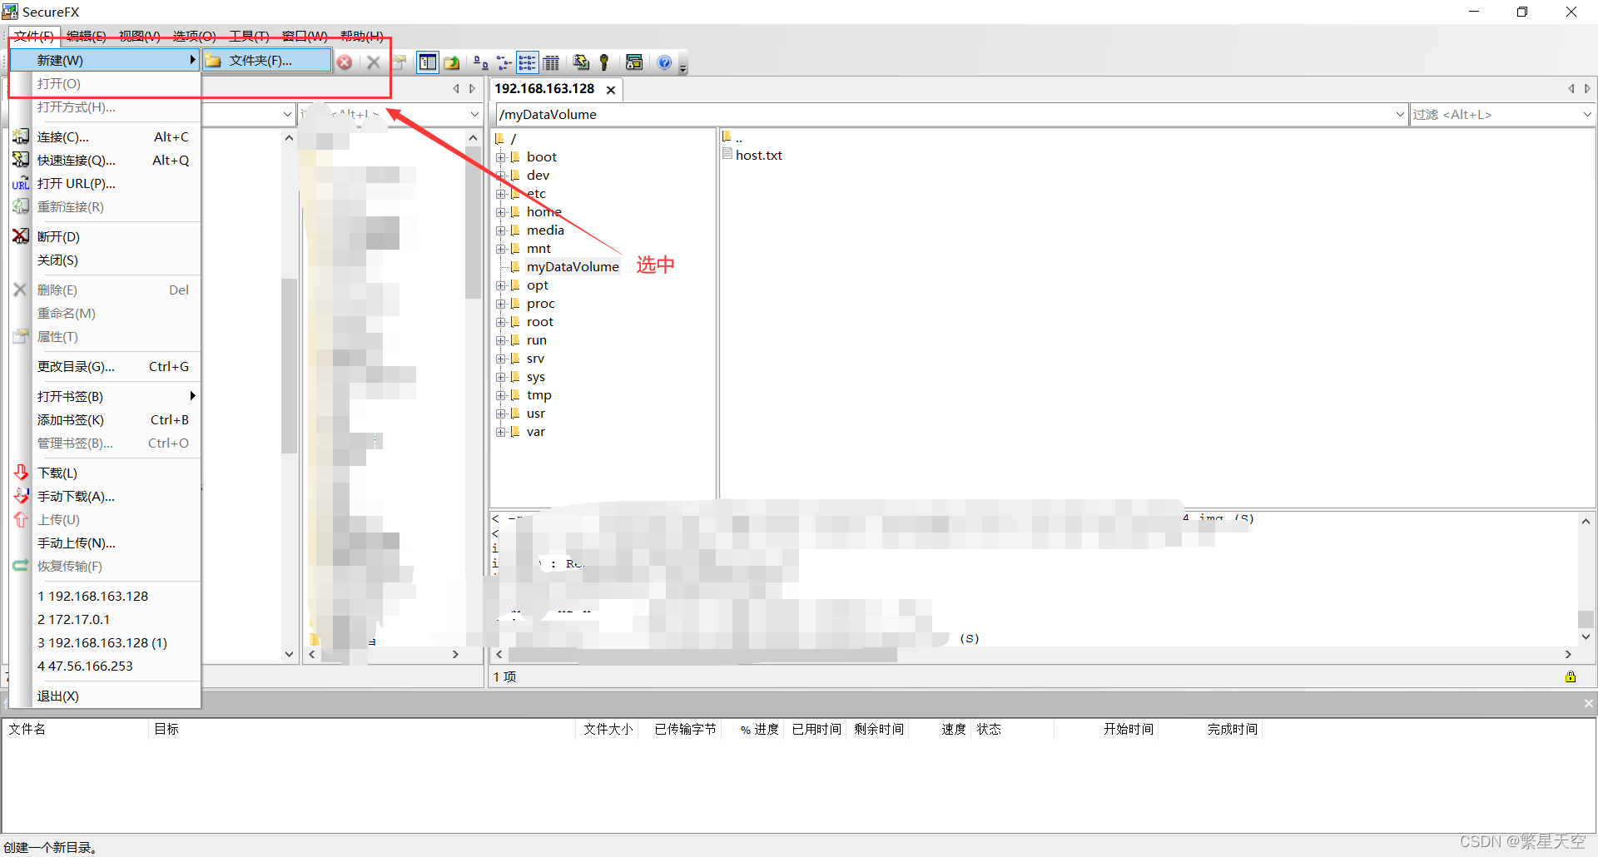Select the myDataVolume folder in tree
The height and width of the screenshot is (857, 1598).
coord(573,267)
